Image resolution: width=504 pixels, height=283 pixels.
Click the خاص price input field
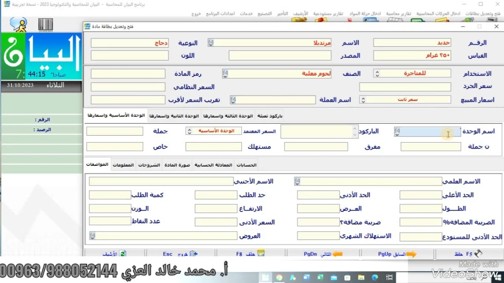[x=115, y=147]
